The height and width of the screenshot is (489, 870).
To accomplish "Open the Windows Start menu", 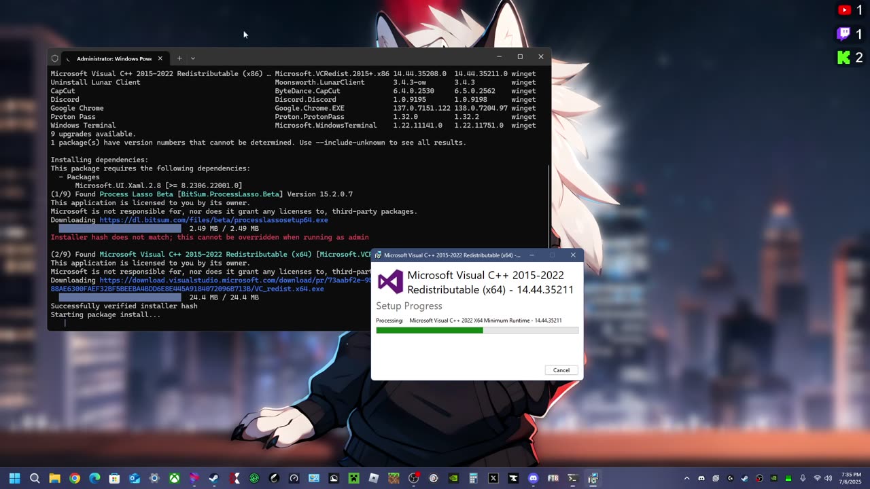I will tap(15, 478).
